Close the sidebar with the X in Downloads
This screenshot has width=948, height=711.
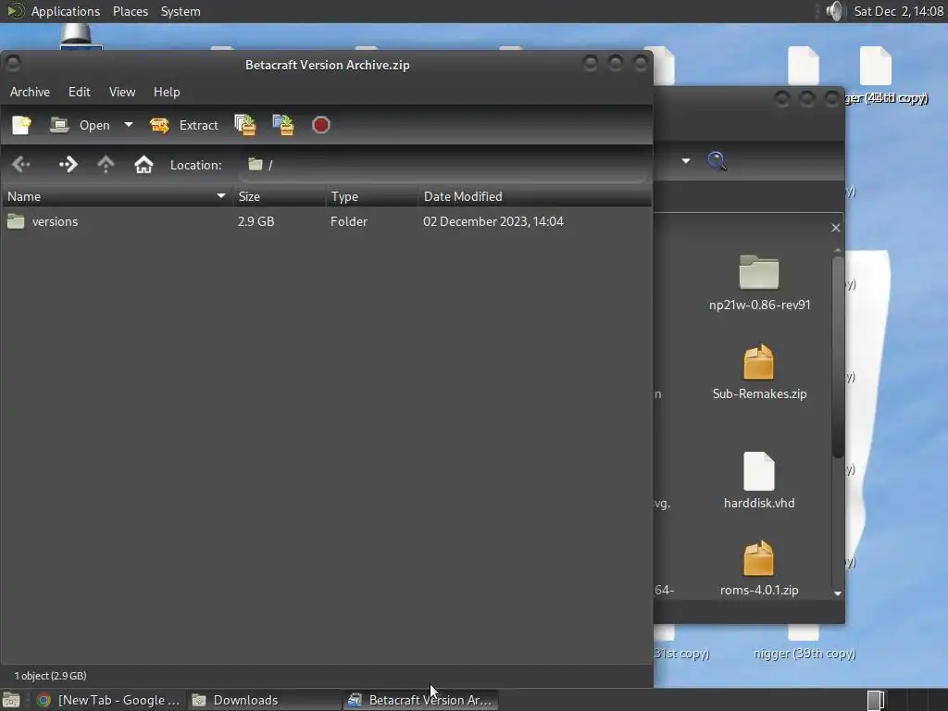tap(836, 228)
